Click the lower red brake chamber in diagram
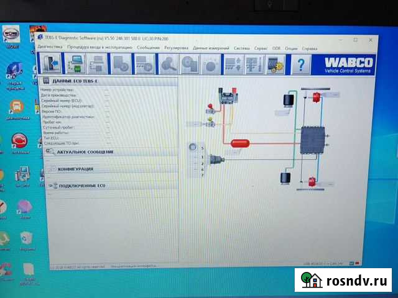The image size is (398, 298). pos(312,181)
